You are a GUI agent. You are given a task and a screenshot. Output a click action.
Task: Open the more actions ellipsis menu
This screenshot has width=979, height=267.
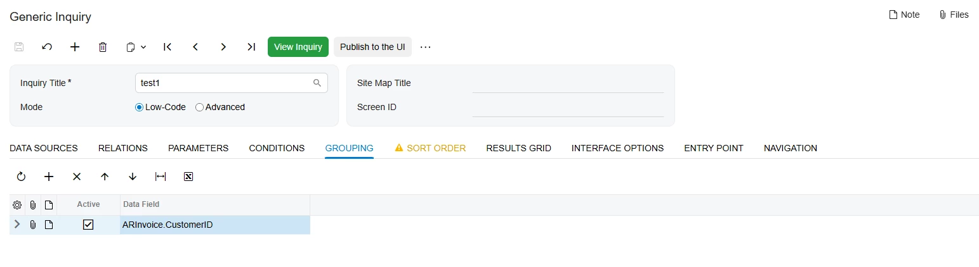point(426,47)
